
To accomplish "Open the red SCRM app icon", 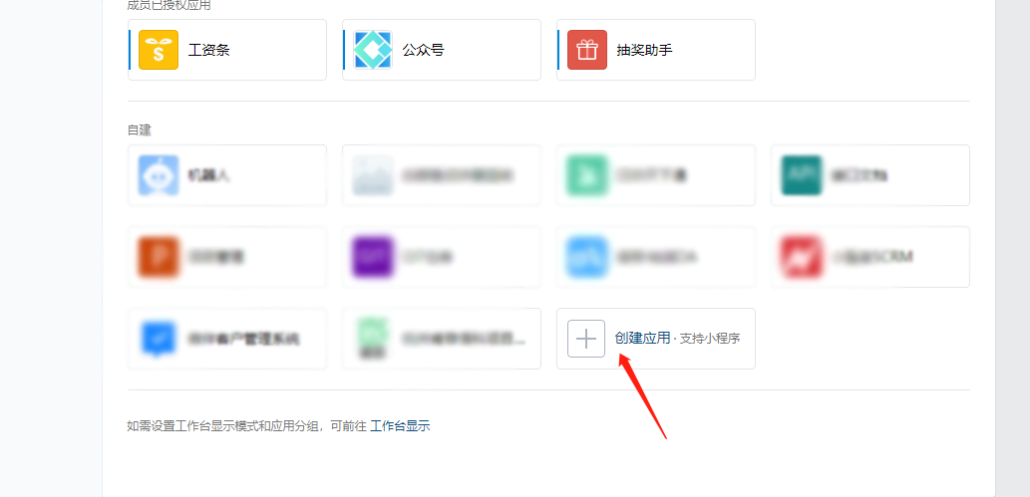I will (801, 257).
